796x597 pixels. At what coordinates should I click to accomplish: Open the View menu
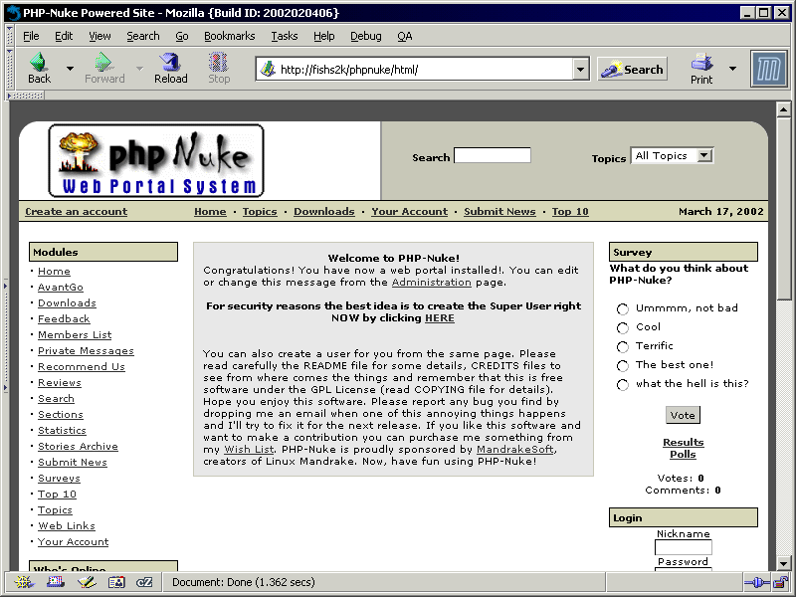tap(99, 36)
